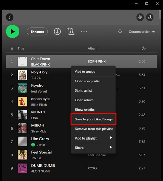Choose Show credits menu entry
The height and width of the screenshot is (181, 163).
point(93,110)
